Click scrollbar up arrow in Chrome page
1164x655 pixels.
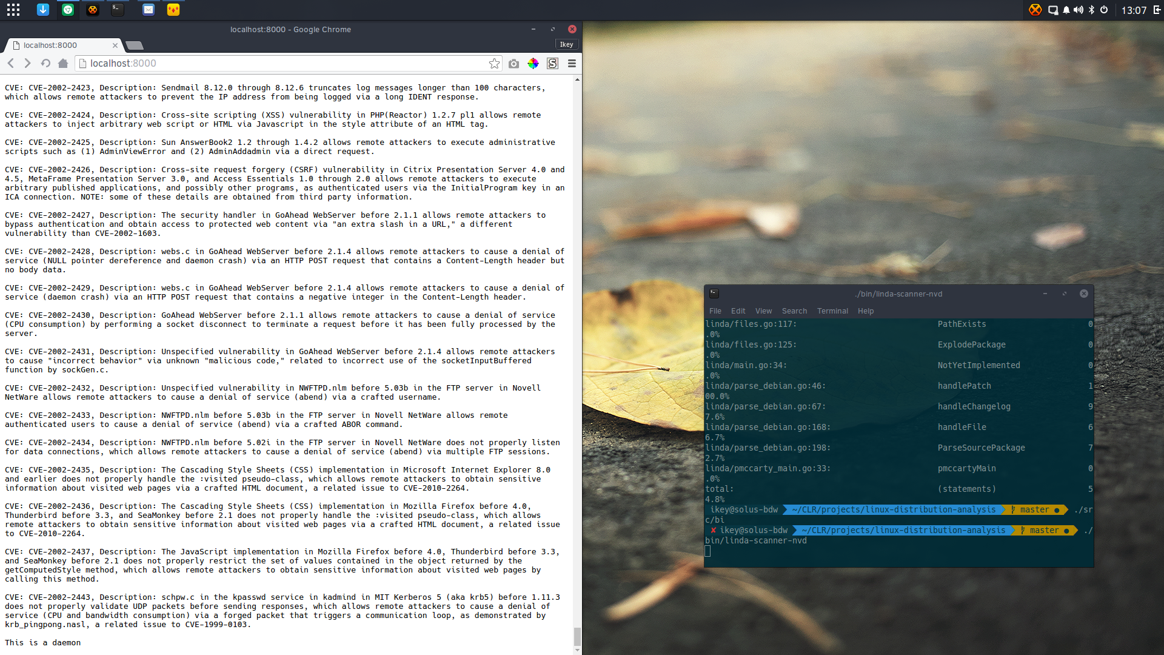click(577, 79)
